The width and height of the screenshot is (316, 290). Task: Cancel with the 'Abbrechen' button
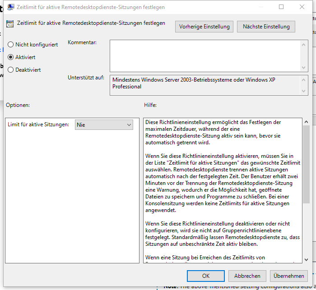(x=247, y=276)
